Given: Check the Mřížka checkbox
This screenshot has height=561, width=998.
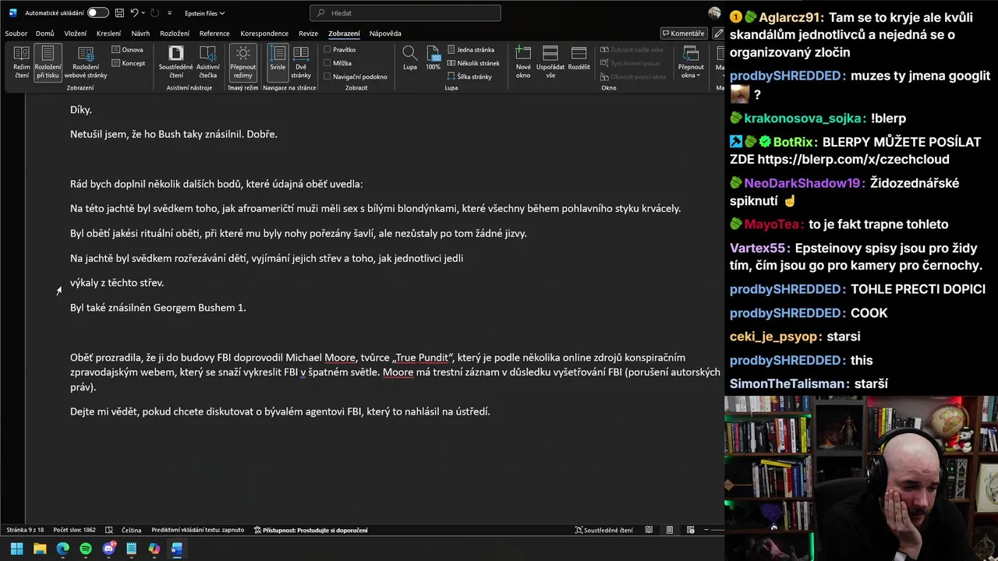Looking at the screenshot, I should click(x=327, y=63).
